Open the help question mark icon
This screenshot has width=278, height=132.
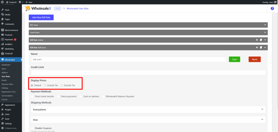[x=272, y=8]
